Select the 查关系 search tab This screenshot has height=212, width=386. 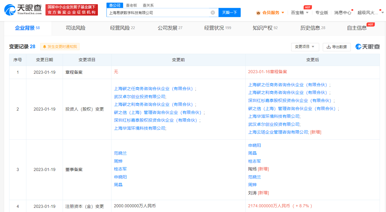[x=148, y=5]
